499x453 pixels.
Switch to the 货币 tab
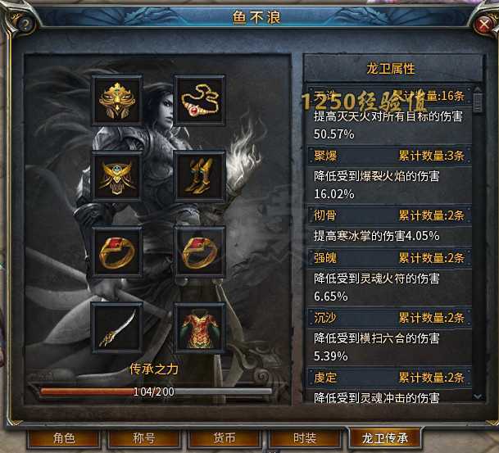click(224, 438)
